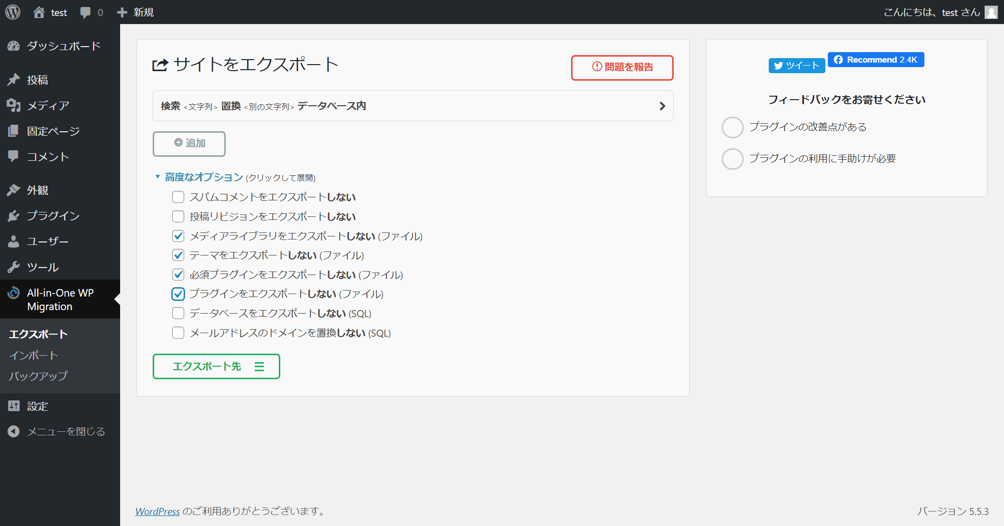1004x526 pixels.
Task: Uncheck 必須プラグインをエクスポートしない checkbox
Action: coord(178,275)
